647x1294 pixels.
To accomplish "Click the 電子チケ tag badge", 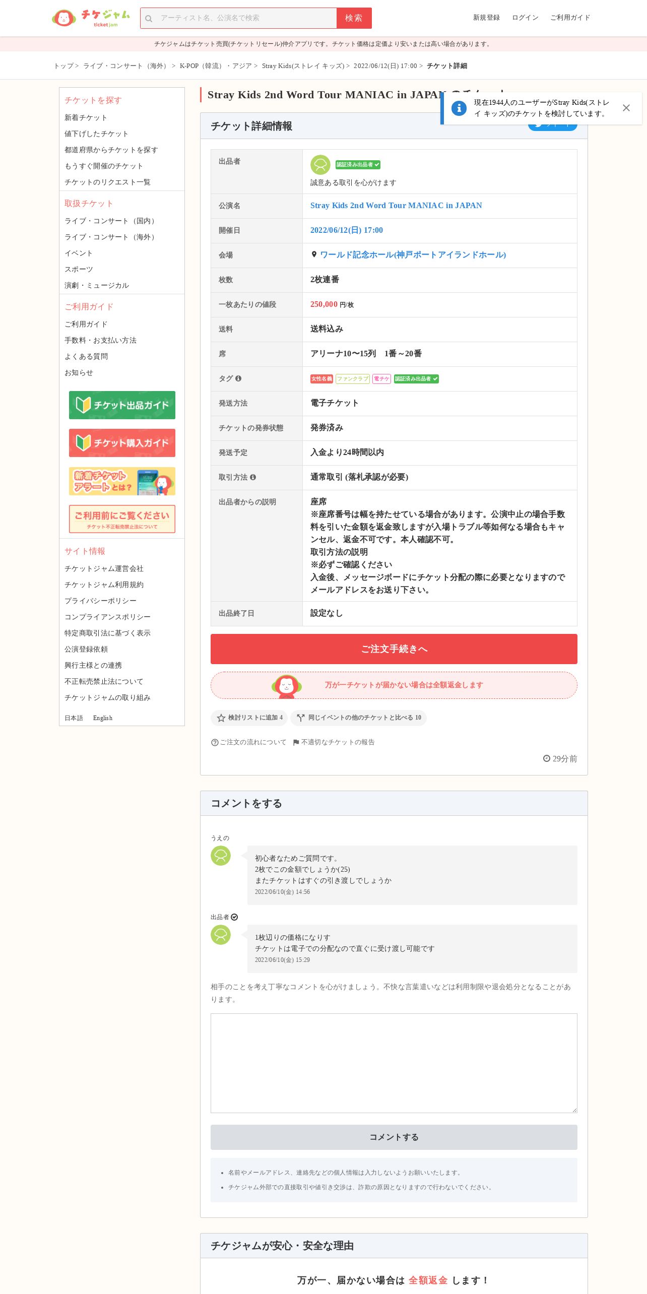I will pos(381,379).
